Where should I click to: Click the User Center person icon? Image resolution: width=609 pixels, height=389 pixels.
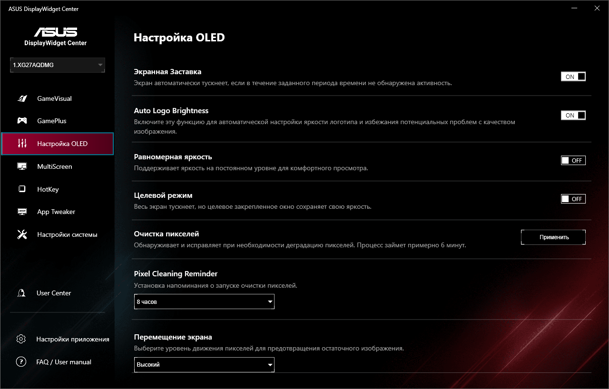coord(21,293)
